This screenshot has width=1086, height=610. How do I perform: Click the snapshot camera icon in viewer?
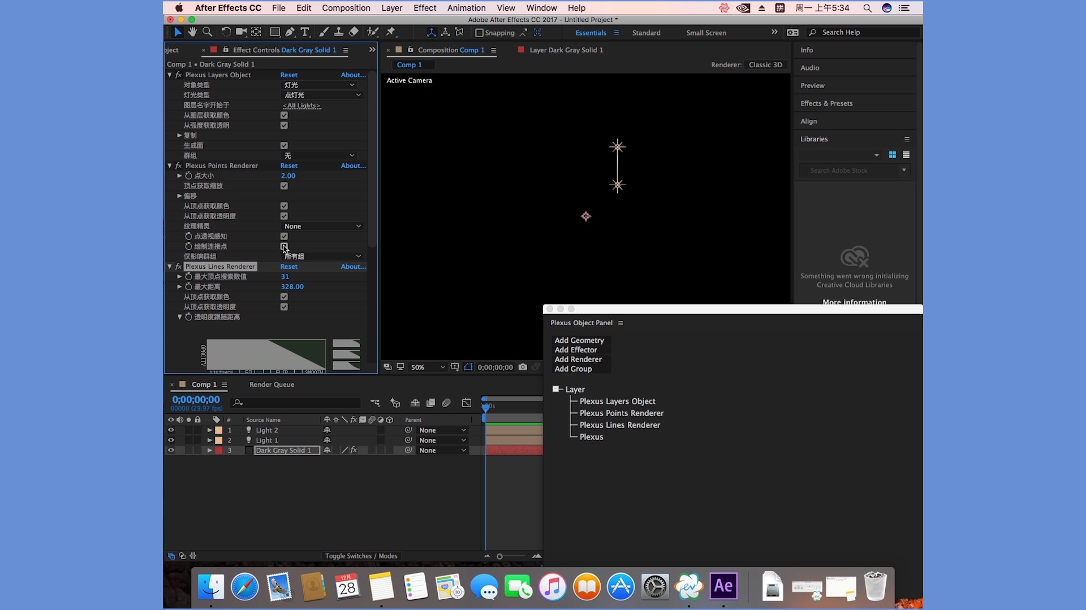pos(523,367)
